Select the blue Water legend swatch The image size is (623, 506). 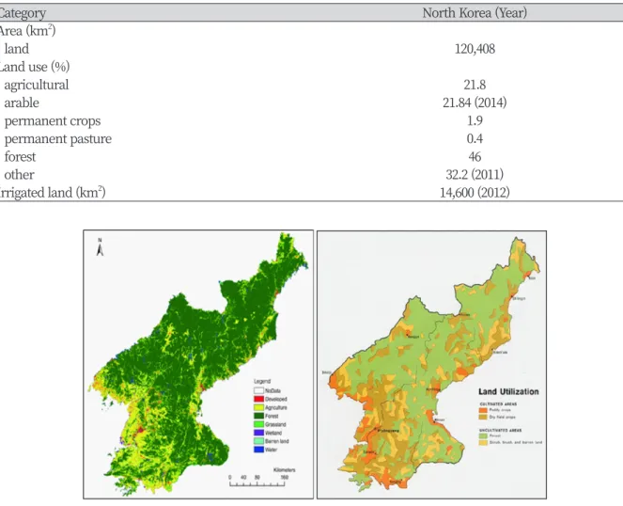pyautogui.click(x=258, y=450)
